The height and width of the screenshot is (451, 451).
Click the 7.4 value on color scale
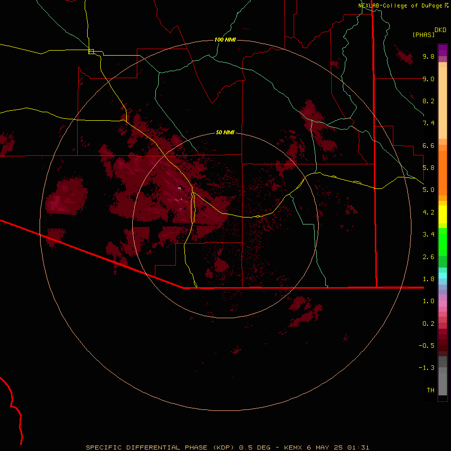pos(428,123)
